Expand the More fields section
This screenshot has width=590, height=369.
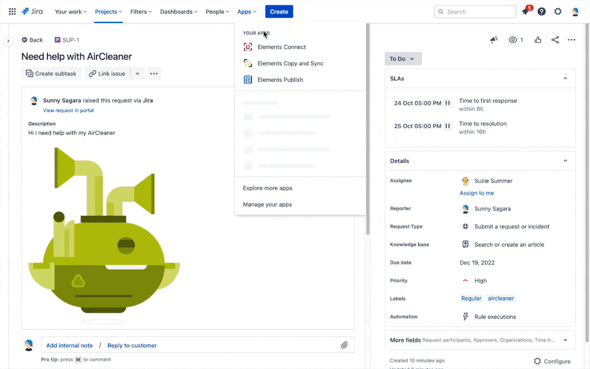(480, 340)
